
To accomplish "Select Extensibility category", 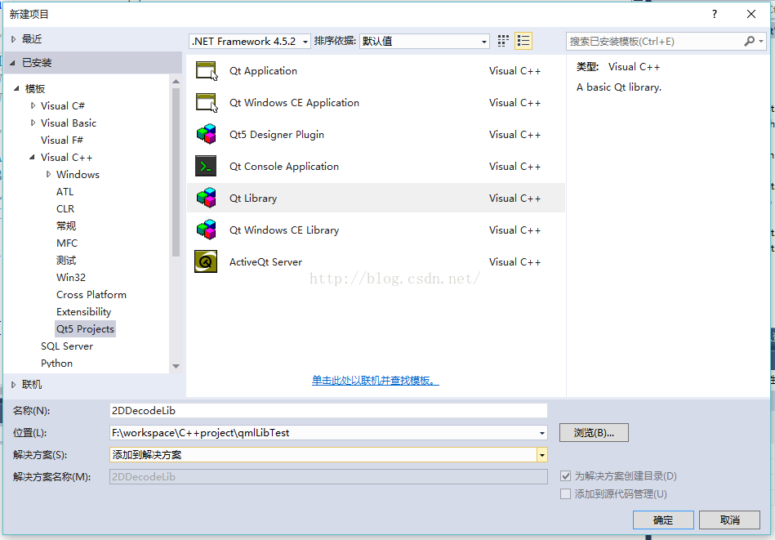I will click(83, 312).
